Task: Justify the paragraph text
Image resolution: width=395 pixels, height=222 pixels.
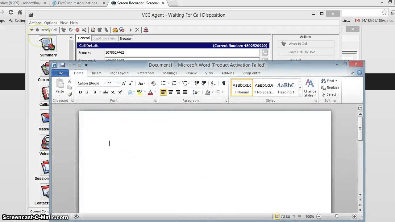Action: pos(185,92)
